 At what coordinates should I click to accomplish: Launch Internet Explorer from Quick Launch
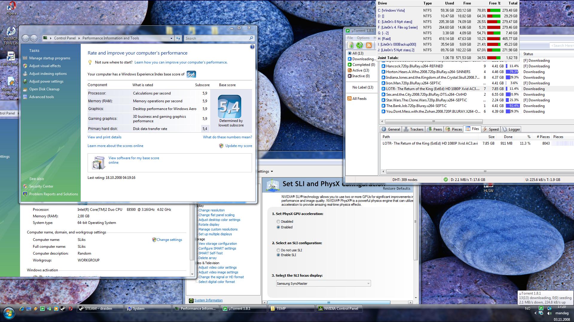pos(22,309)
